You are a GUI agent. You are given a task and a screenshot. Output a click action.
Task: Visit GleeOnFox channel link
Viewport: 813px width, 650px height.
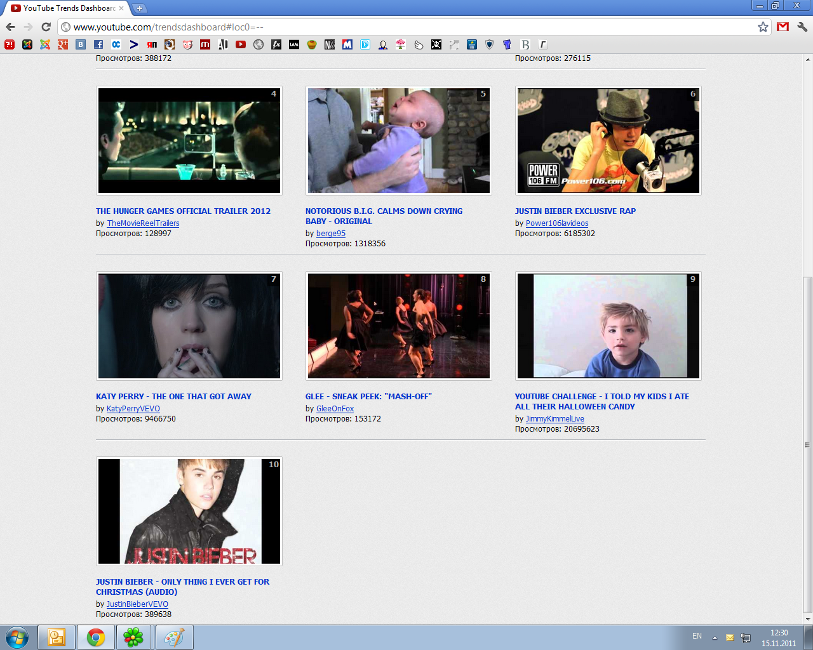[x=335, y=409]
